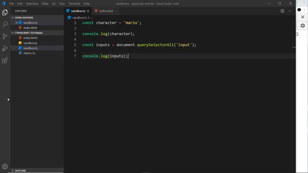Close sandbox.ts in Open Editors list
The image size is (308, 173).
(x=16, y=23)
